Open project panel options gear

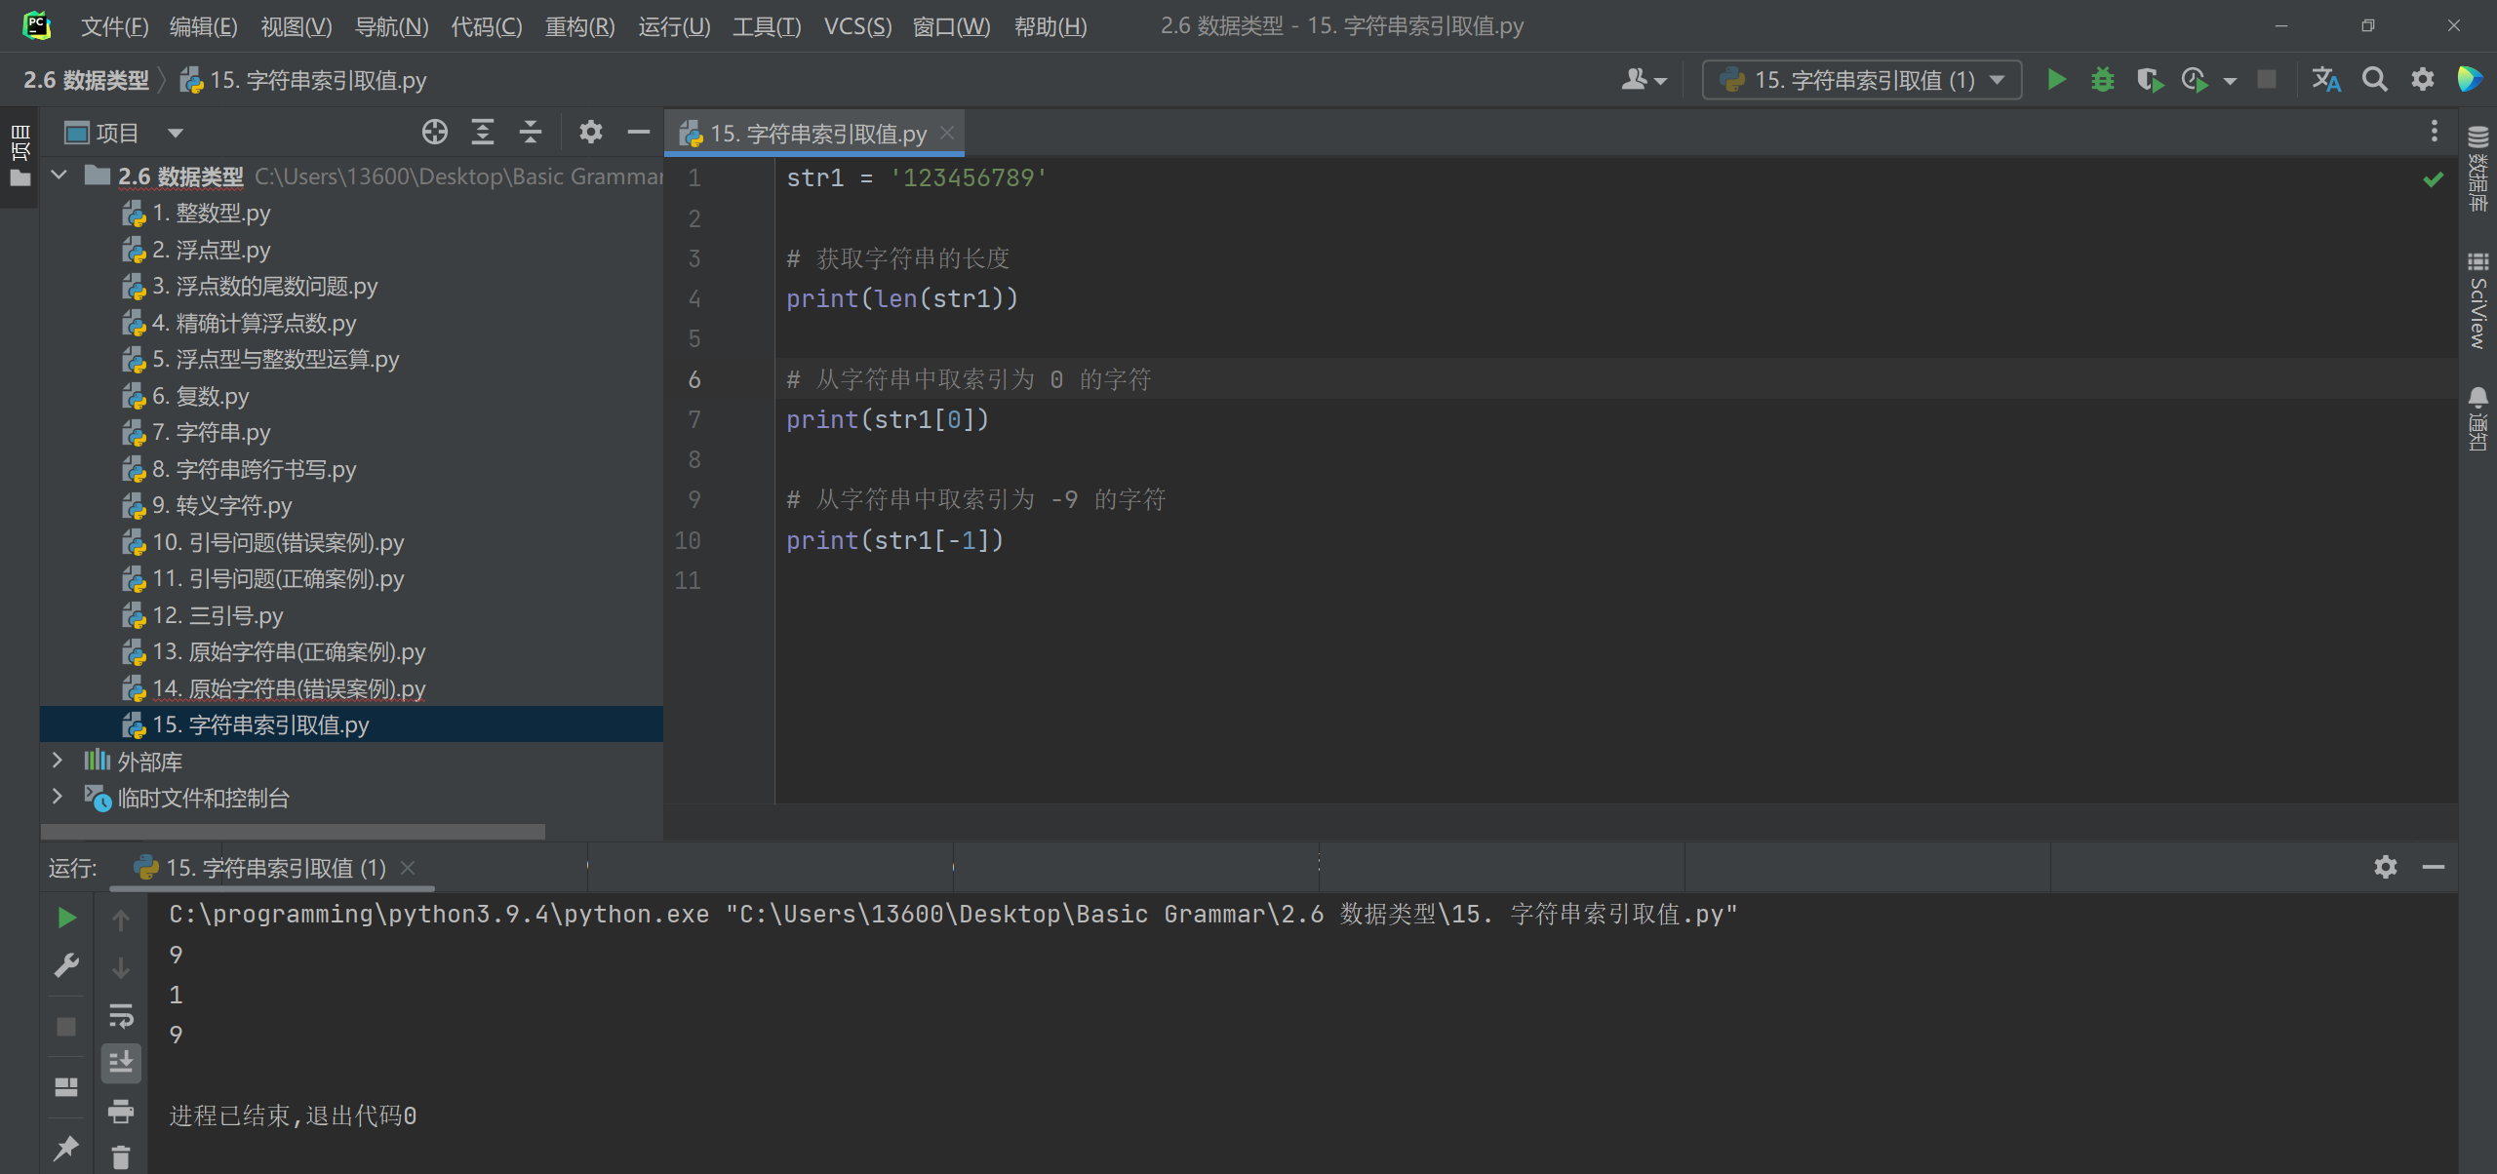point(591,132)
